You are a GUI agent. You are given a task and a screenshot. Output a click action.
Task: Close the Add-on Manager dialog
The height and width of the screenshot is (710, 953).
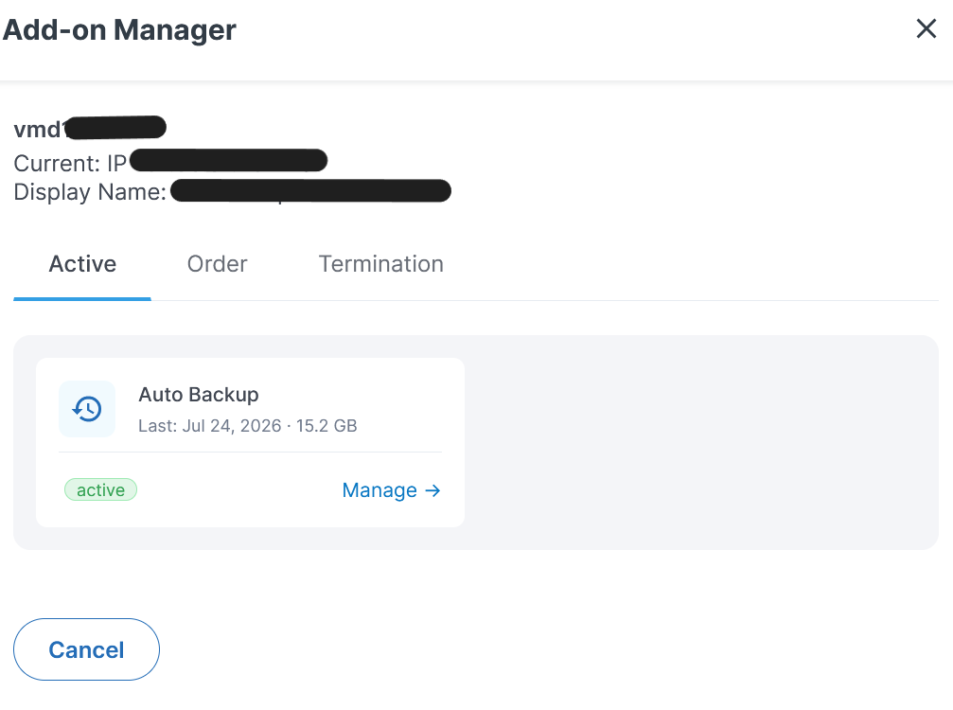(926, 28)
